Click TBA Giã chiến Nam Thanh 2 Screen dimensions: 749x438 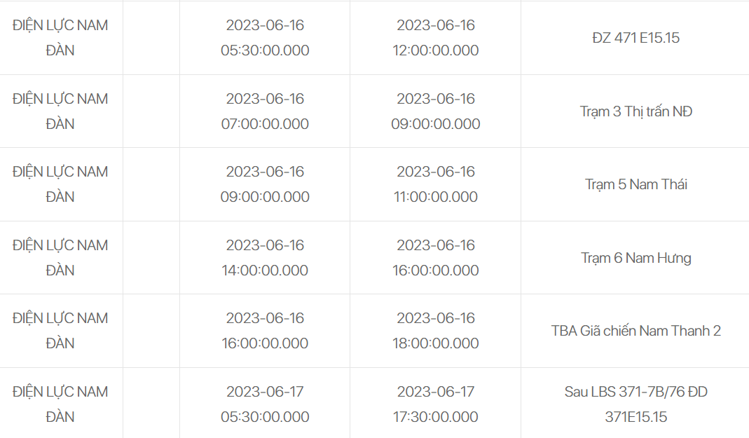pyautogui.click(x=635, y=331)
